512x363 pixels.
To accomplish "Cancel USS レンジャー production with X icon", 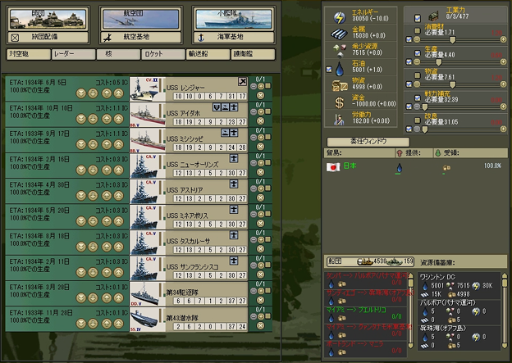I will [x=261, y=95].
